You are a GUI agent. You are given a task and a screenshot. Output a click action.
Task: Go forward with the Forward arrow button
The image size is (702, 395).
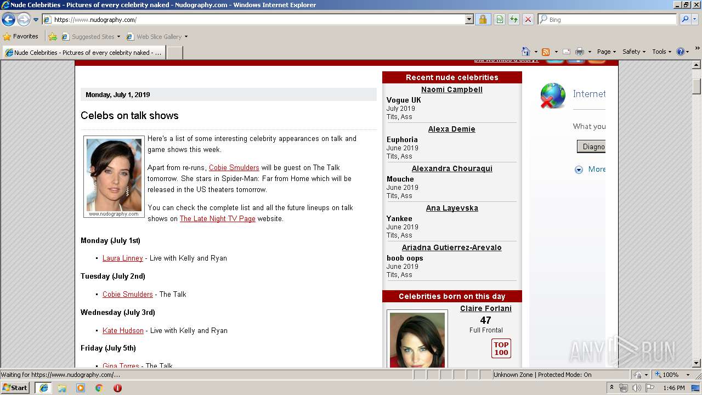pos(24,20)
